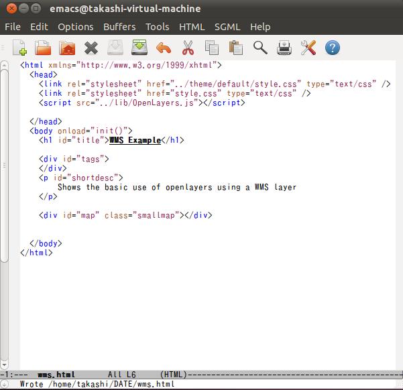This screenshot has width=403, height=390.
Task: Cut selected text with scissors icon
Action: pyautogui.click(x=188, y=48)
